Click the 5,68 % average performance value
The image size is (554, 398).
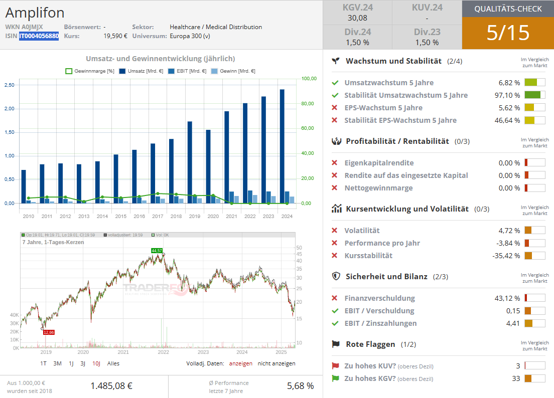300,386
